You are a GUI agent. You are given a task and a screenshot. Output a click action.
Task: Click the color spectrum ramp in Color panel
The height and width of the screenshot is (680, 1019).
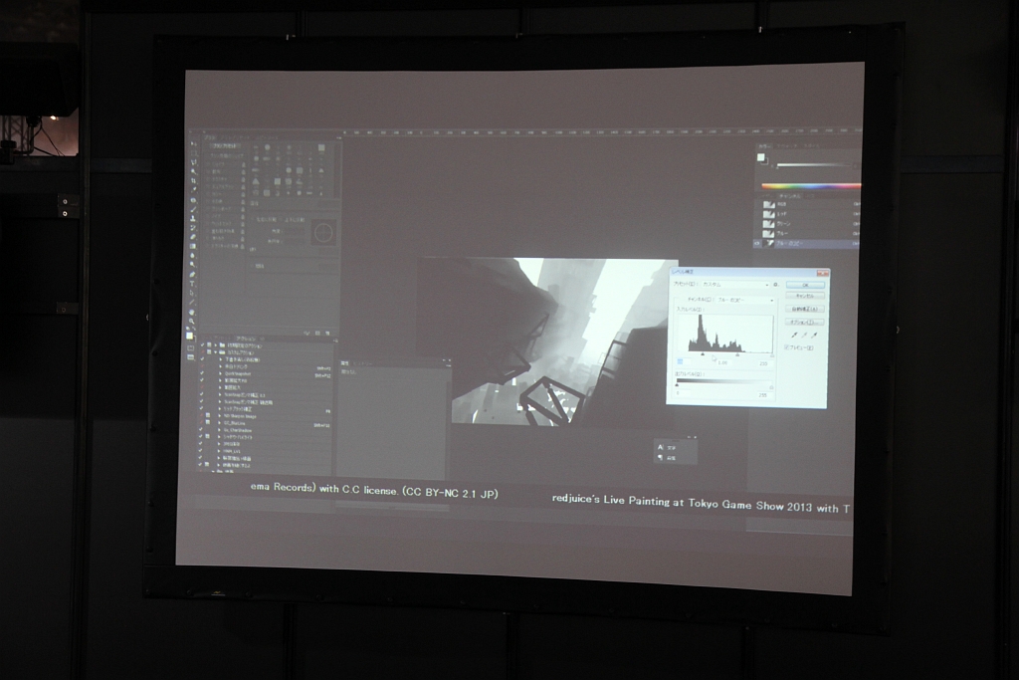[x=812, y=186]
